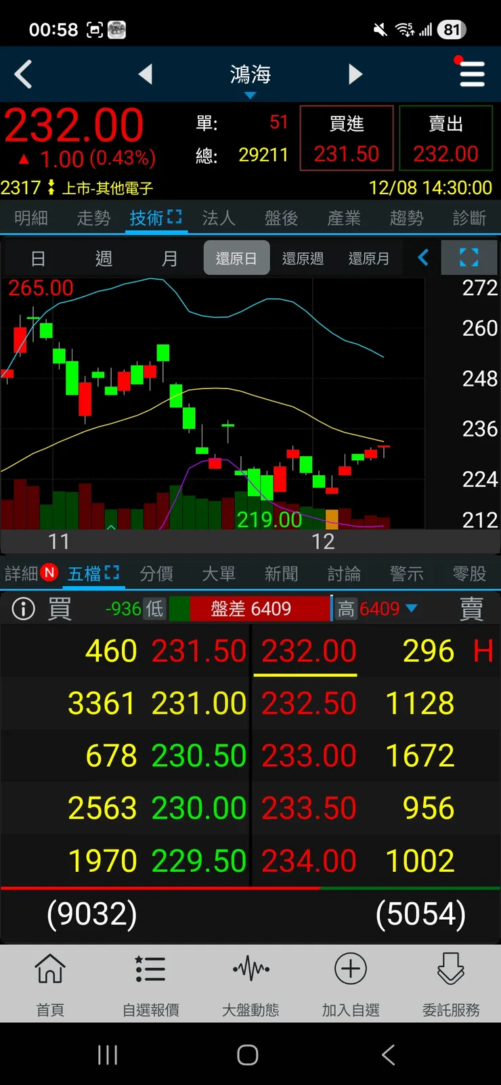Screen dimensions: 501x1085
Task: Open the 詳細 tab with N badge
Action: (x=30, y=574)
